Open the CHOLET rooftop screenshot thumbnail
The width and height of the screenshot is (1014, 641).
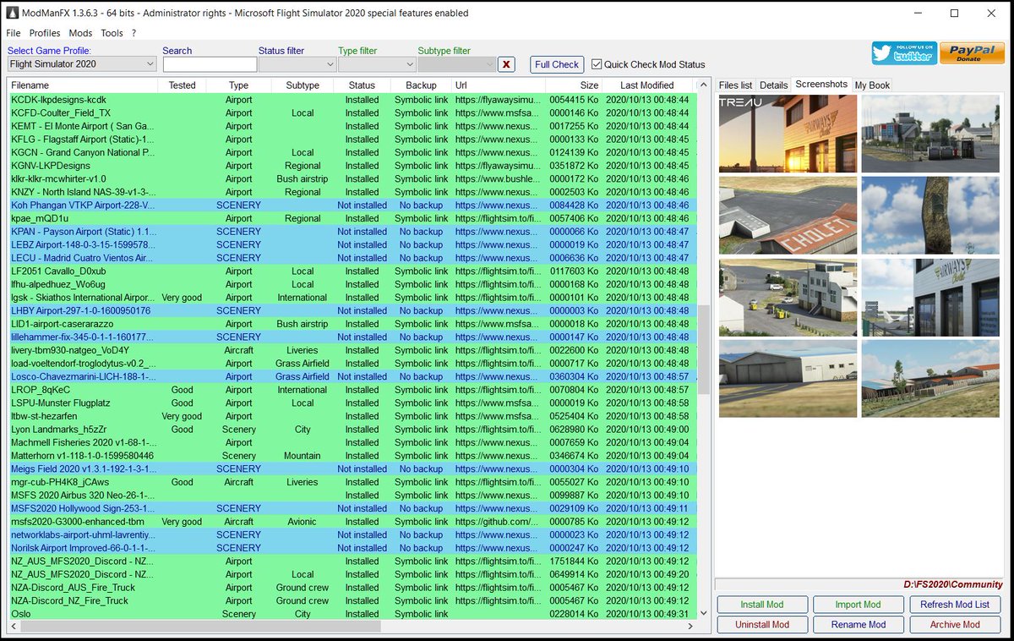[788, 215]
